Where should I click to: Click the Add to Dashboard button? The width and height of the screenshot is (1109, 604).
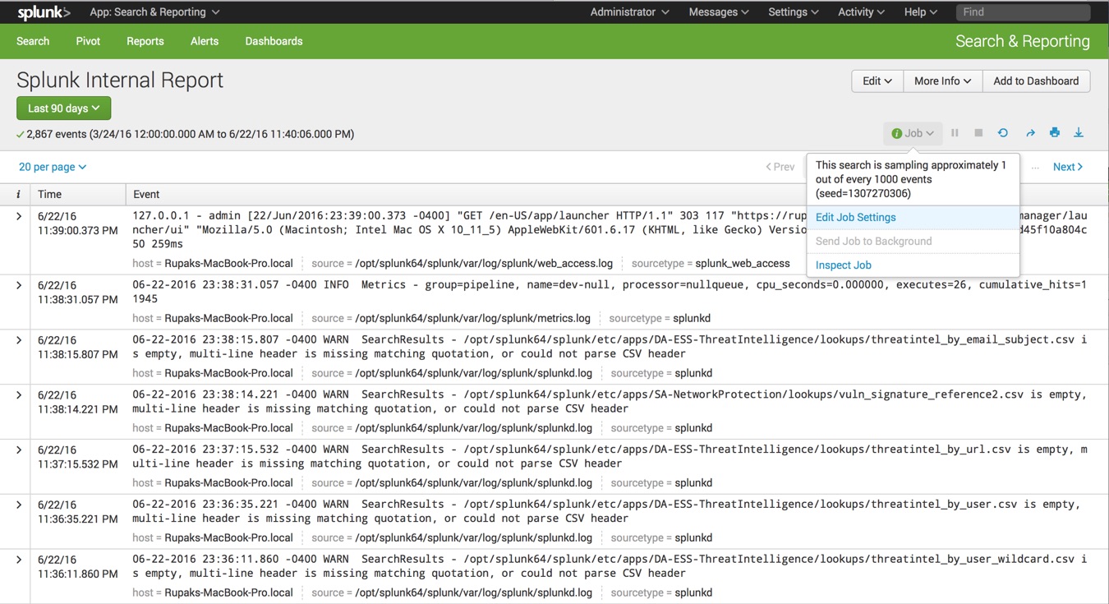(1036, 81)
